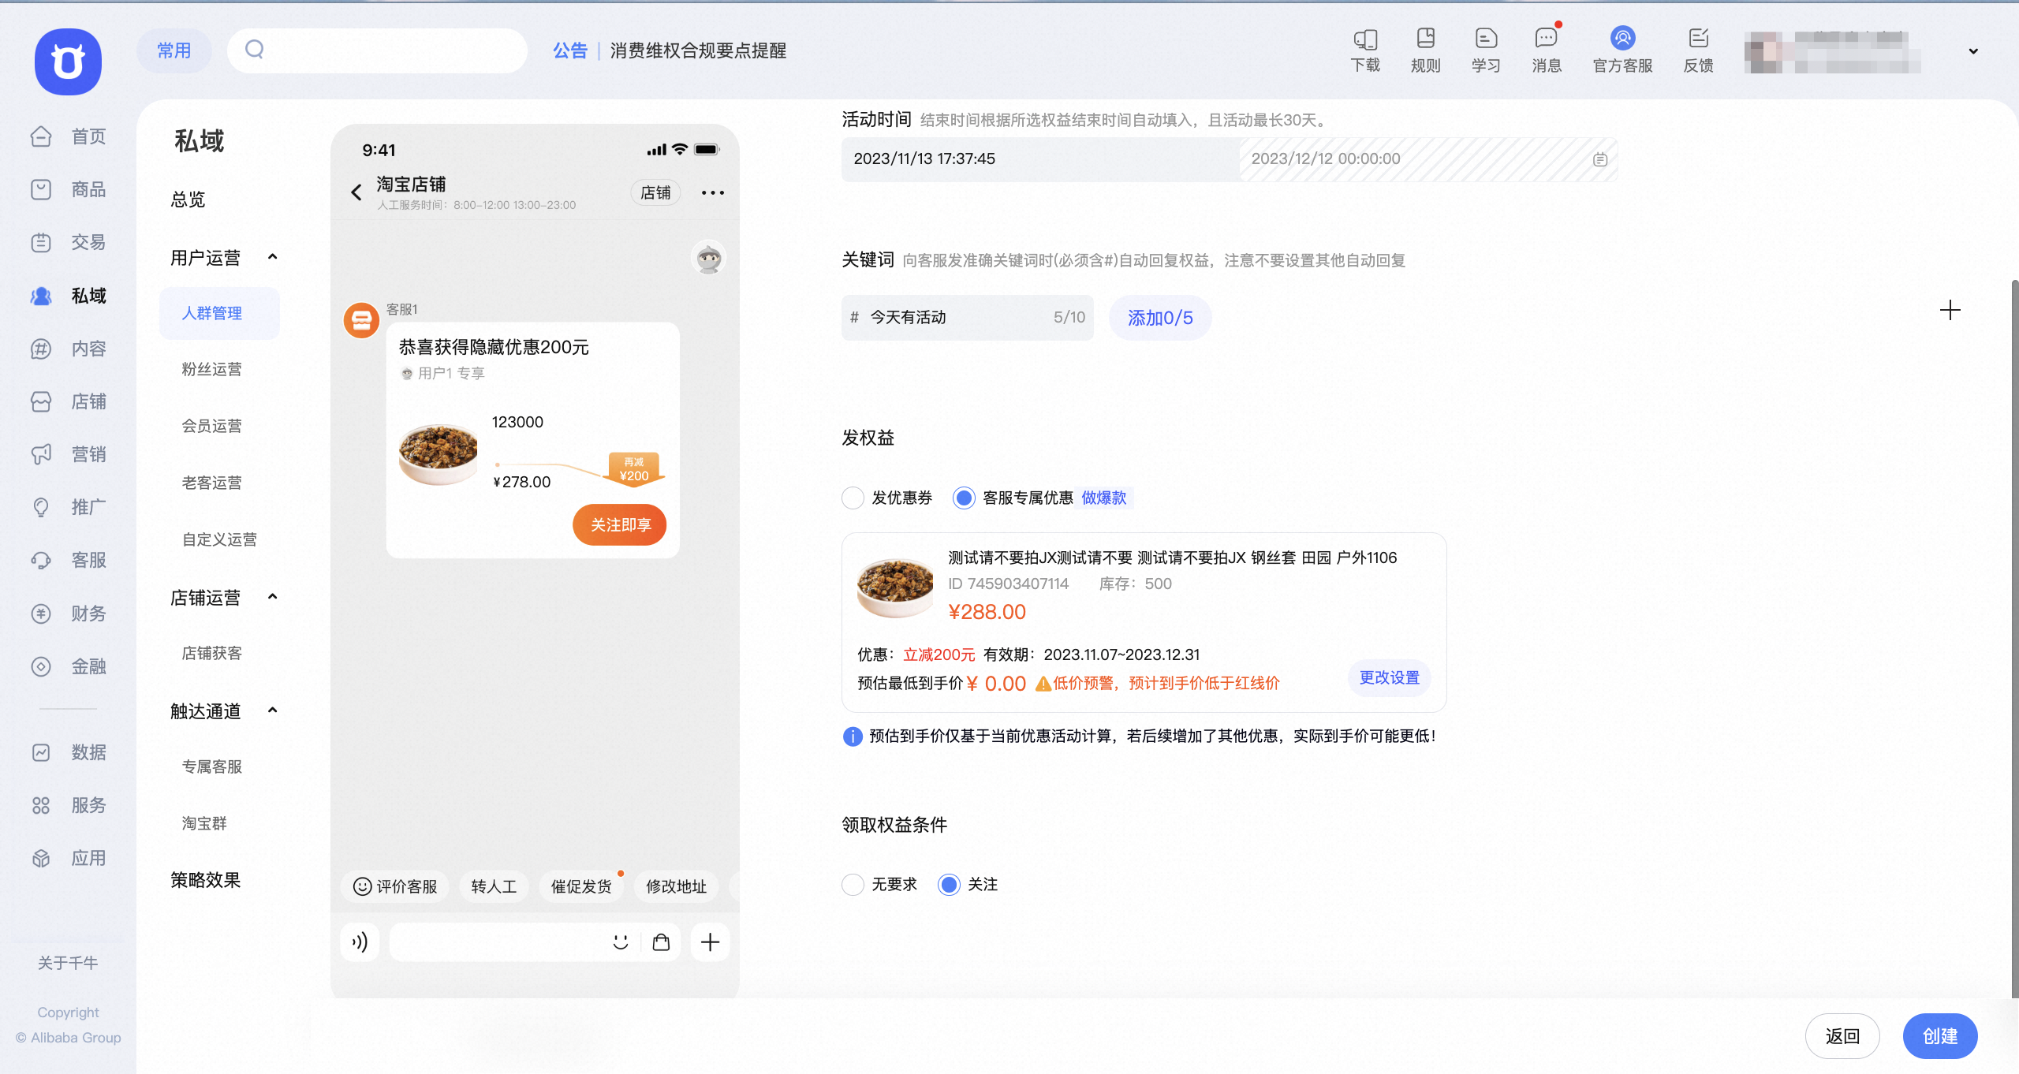Screen dimensions: 2019x1074
Task: Select 客服专属优惠 radio option
Action: [x=964, y=498]
